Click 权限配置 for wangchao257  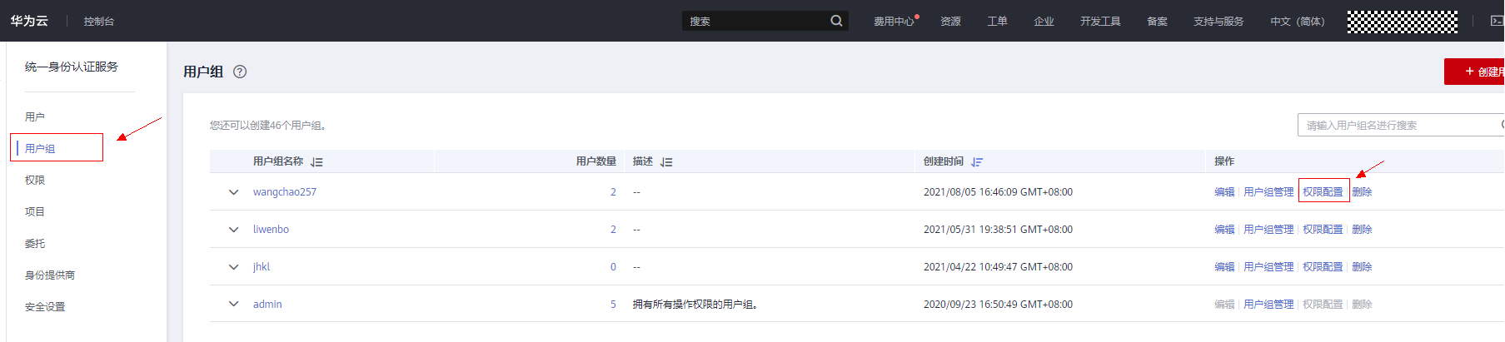click(x=1323, y=192)
